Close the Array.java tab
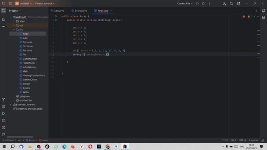This screenshot has width=267, height=150. tap(111, 11)
